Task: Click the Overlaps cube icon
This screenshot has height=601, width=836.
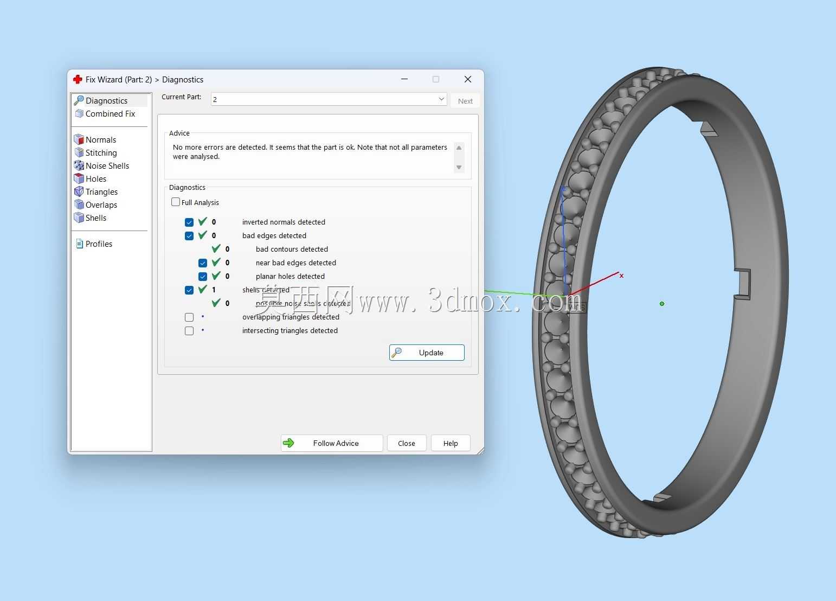Action: pos(79,204)
